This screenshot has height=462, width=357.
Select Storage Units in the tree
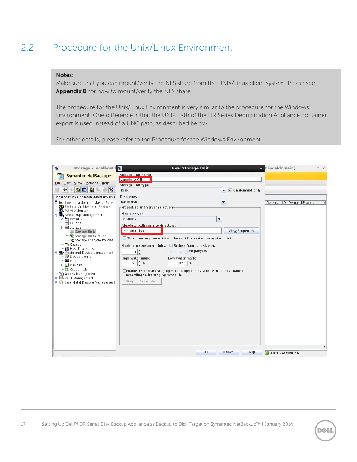click(85, 232)
